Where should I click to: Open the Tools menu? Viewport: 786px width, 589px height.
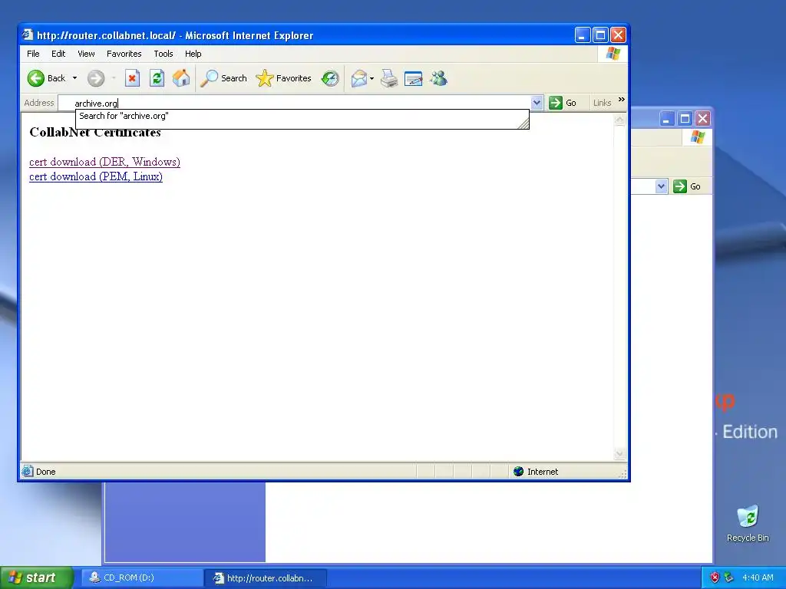click(163, 54)
